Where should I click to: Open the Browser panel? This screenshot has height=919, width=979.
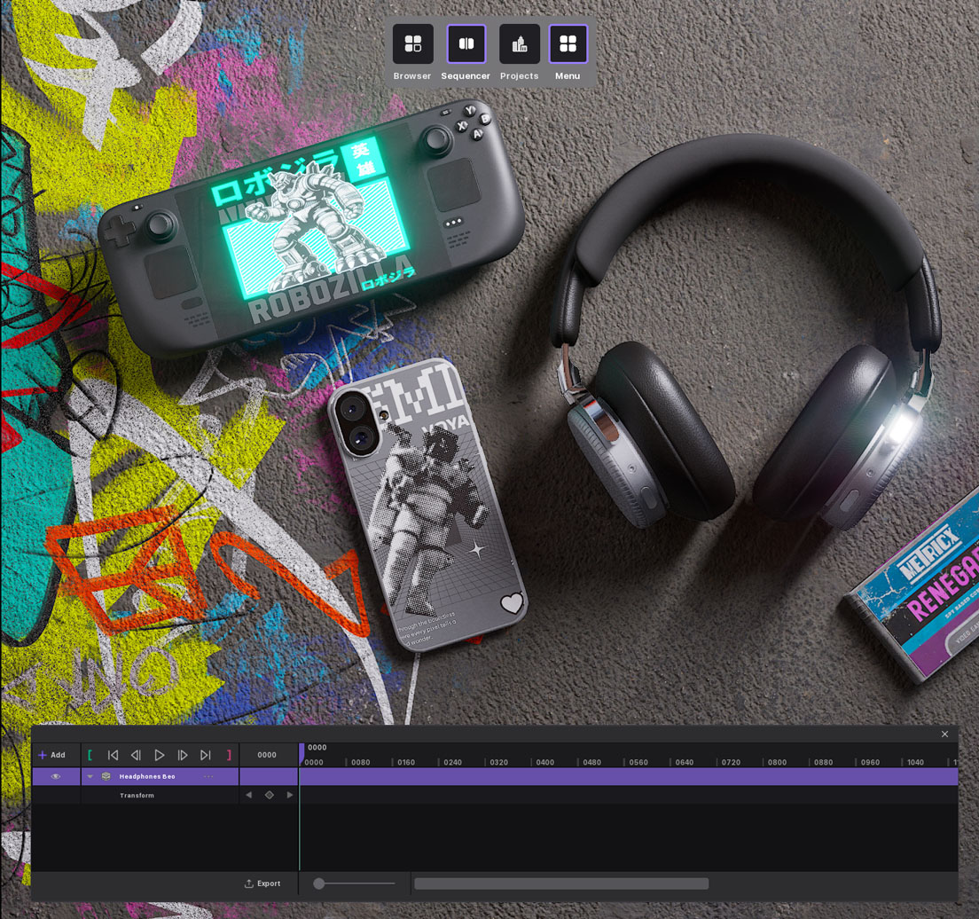click(x=412, y=44)
